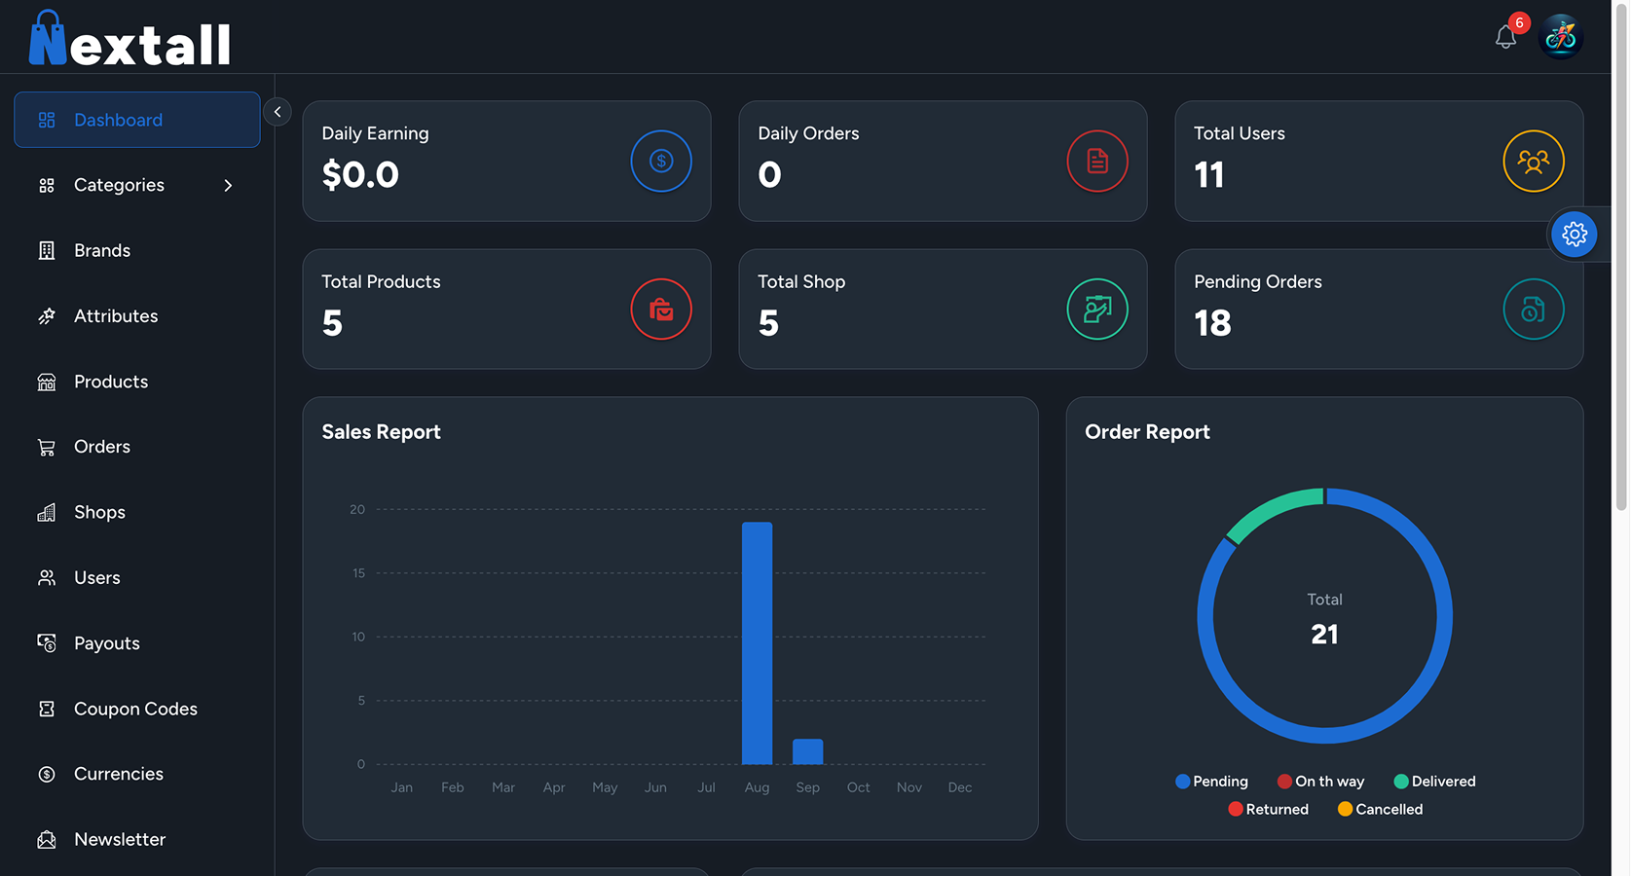Open the Currencies page
The image size is (1631, 876).
click(118, 774)
